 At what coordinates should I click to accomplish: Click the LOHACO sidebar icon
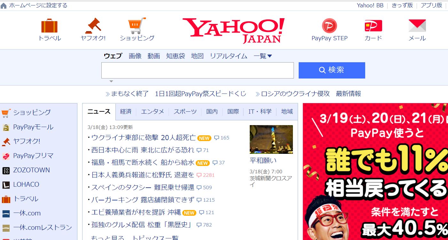[x=6, y=185]
